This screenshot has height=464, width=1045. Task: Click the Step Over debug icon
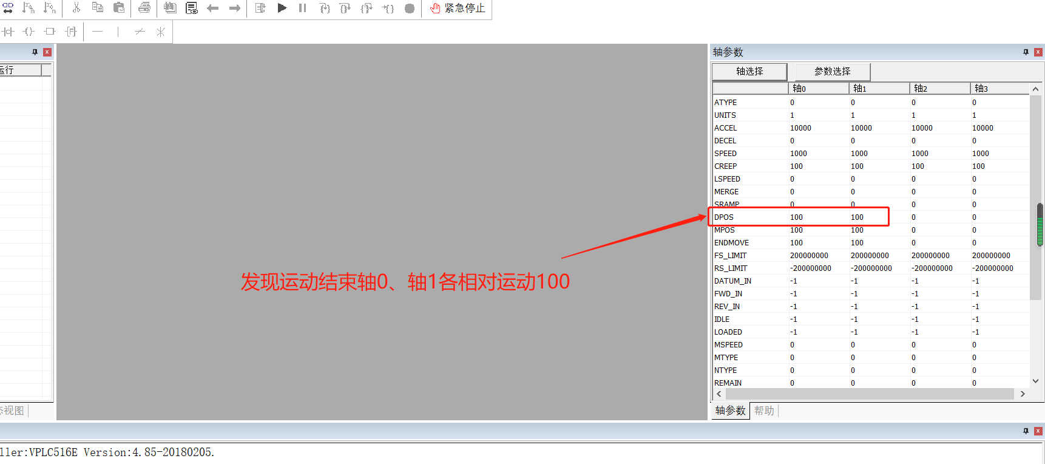click(x=345, y=9)
